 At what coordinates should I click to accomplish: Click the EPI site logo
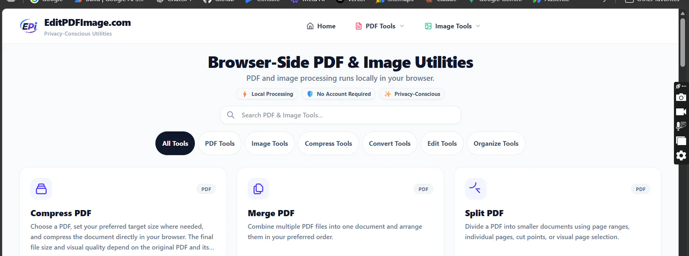29,26
